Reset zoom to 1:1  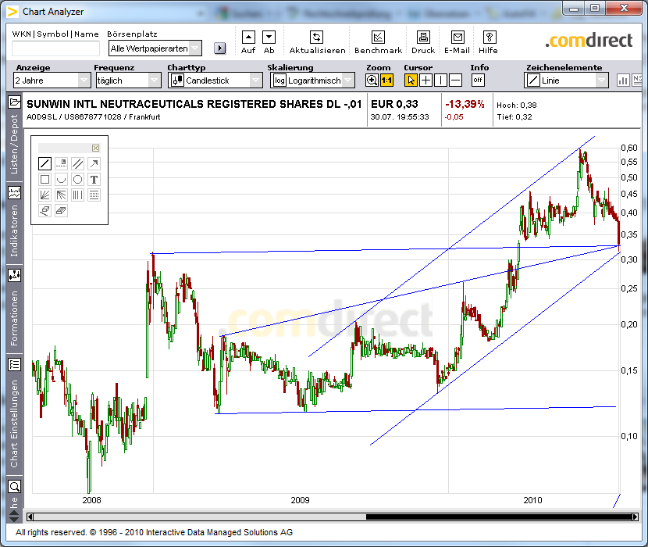[386, 80]
